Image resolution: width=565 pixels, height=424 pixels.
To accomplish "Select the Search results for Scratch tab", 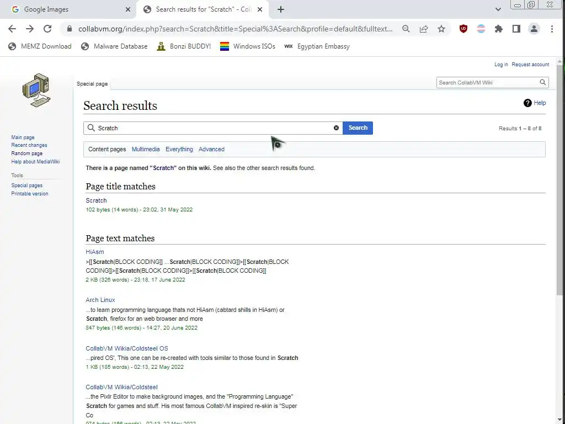I will 202,9.
